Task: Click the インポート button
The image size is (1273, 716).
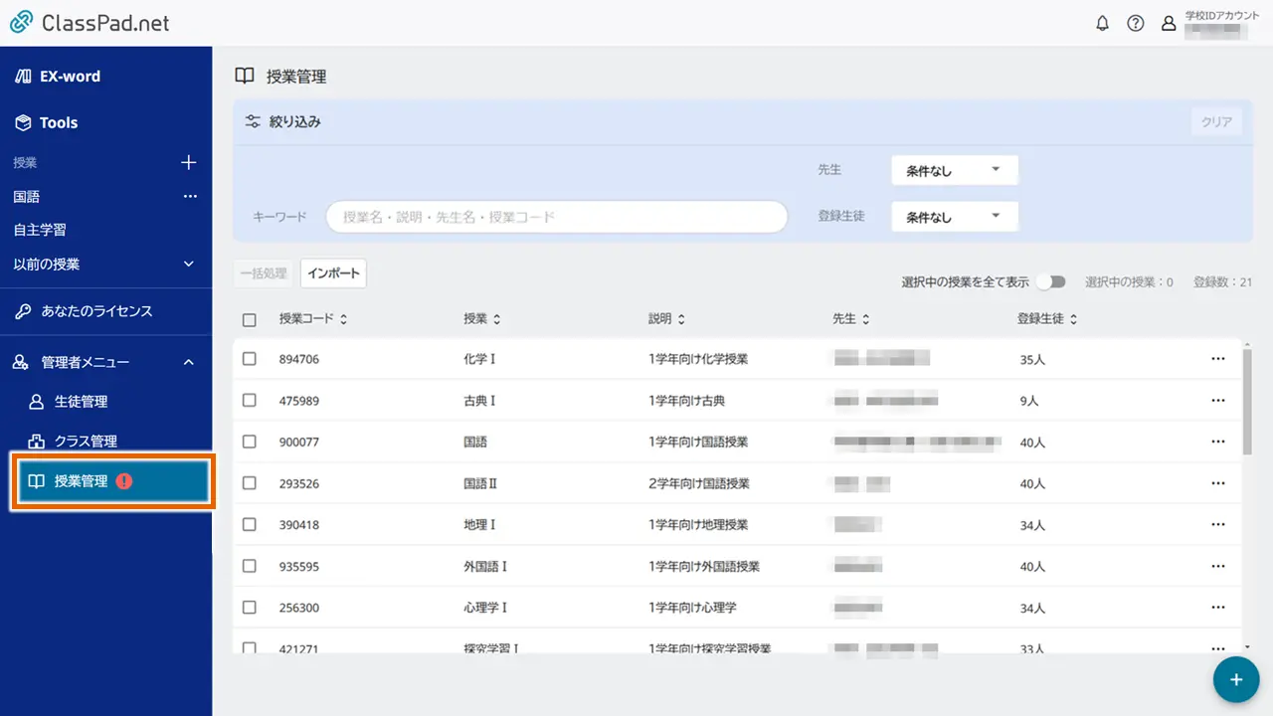Action: (x=333, y=272)
